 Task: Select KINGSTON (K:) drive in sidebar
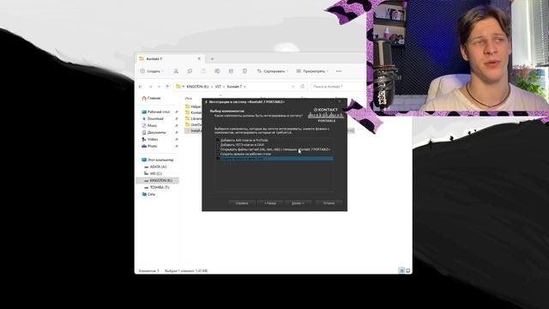[x=158, y=180]
